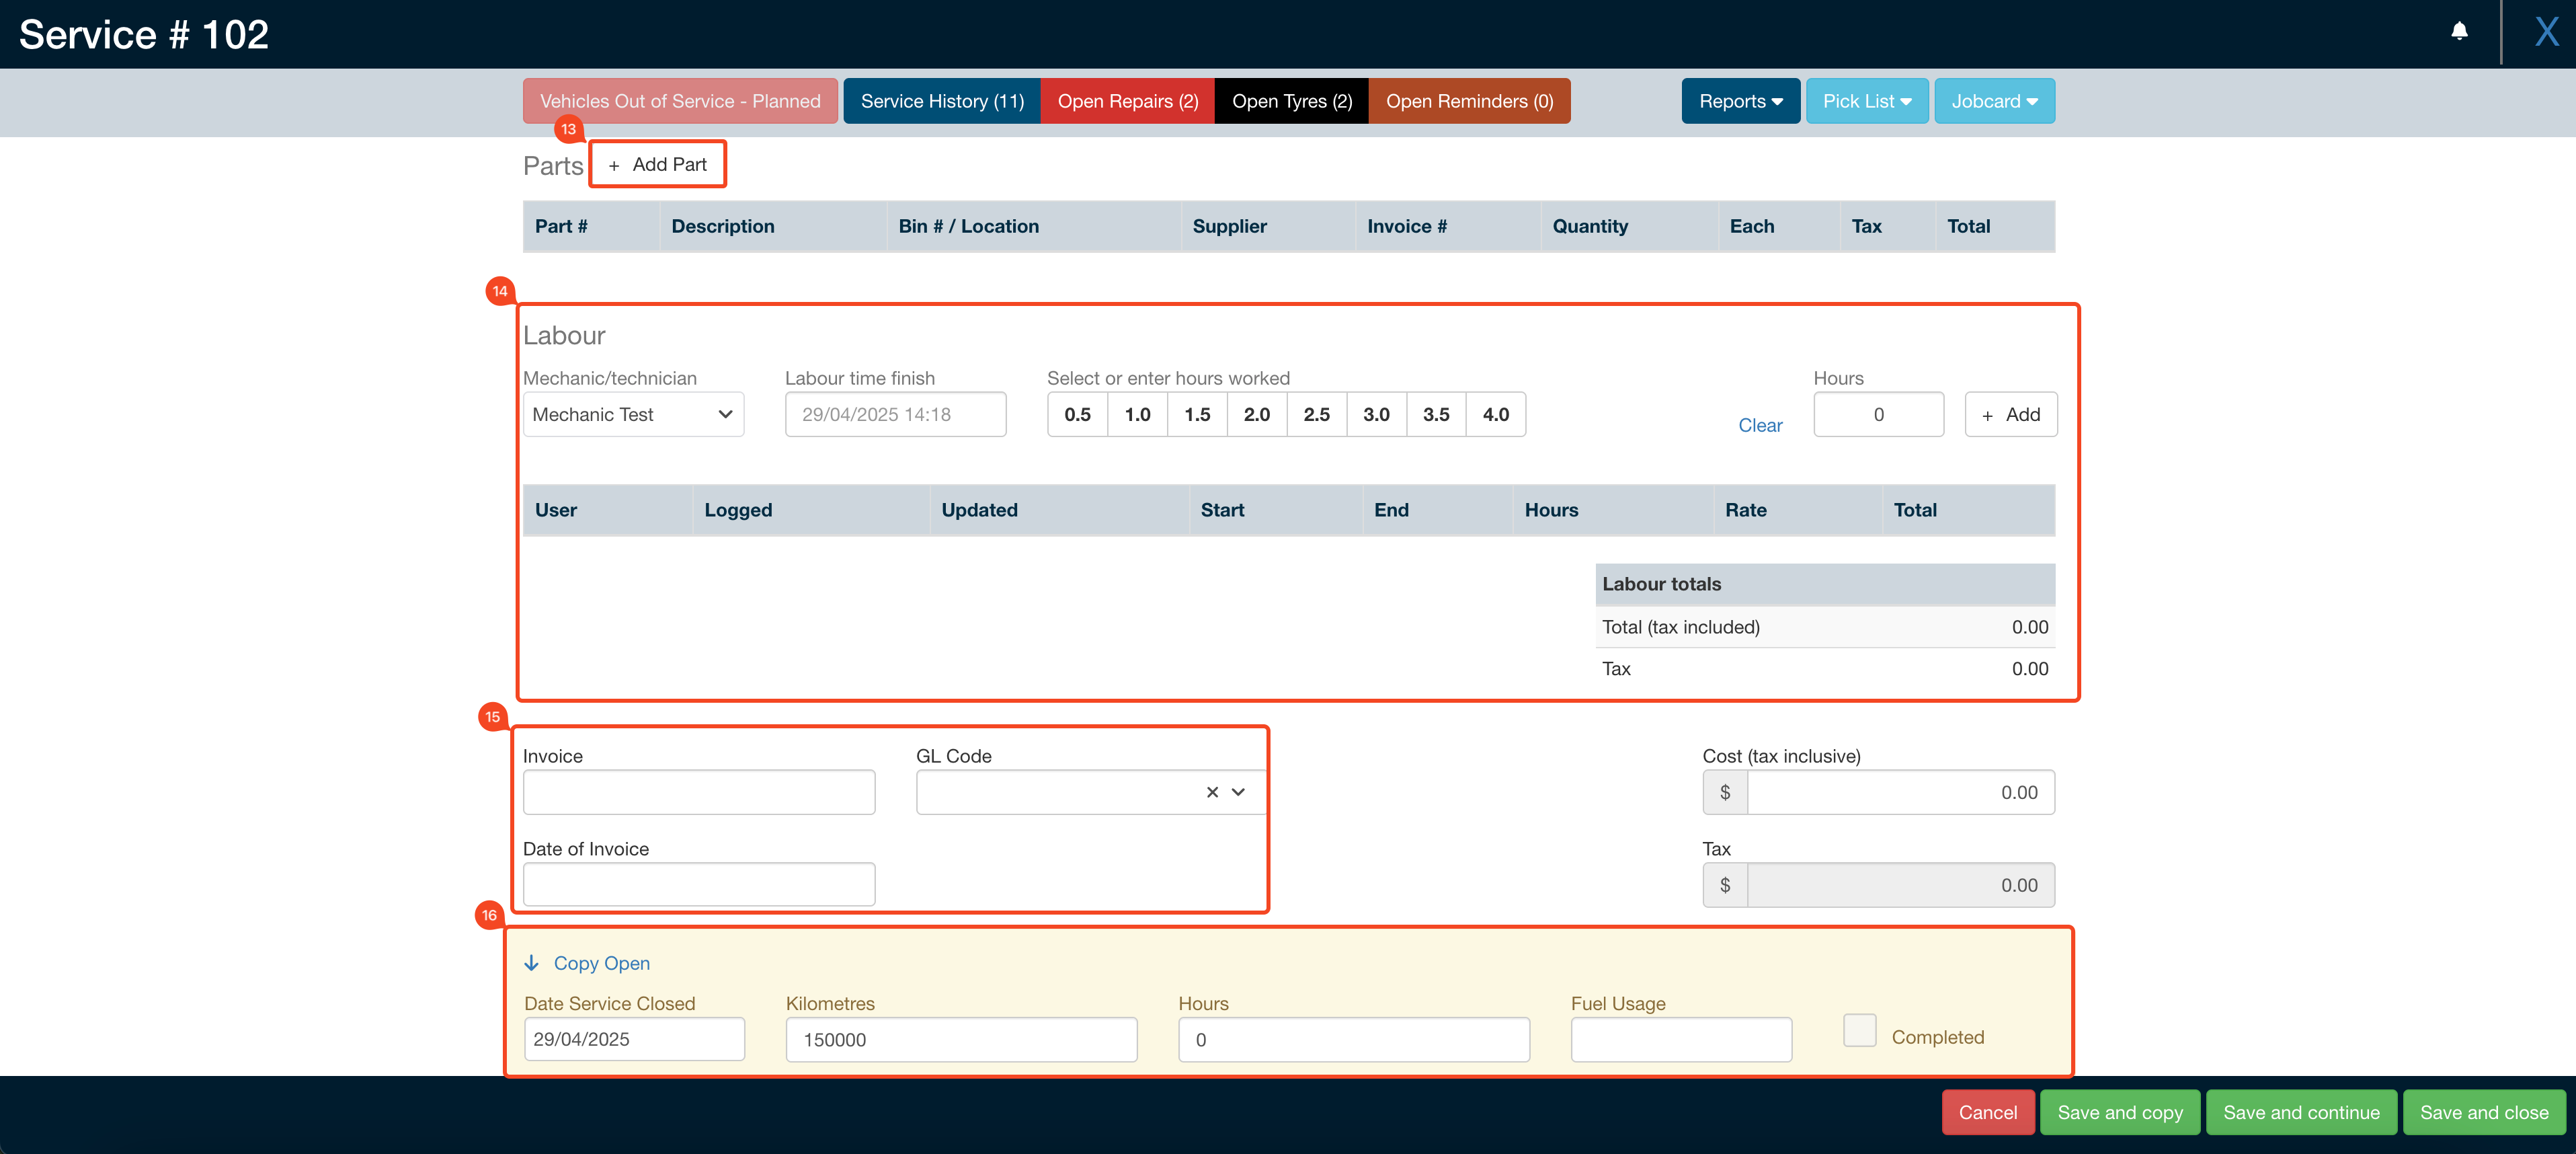Focus the Kilometres field showing 150000
The height and width of the screenshot is (1154, 2576).
coord(961,1039)
